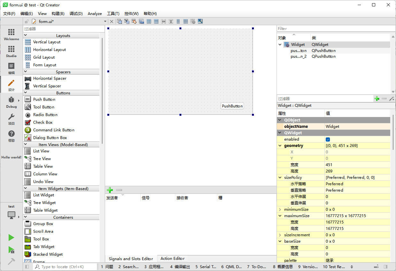Collapse the geometry property group

click(x=280, y=146)
